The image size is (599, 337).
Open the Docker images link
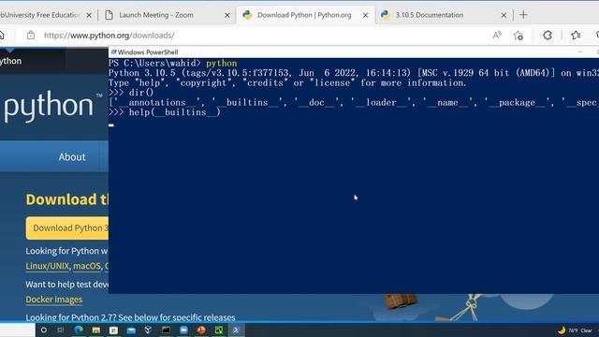coord(54,300)
